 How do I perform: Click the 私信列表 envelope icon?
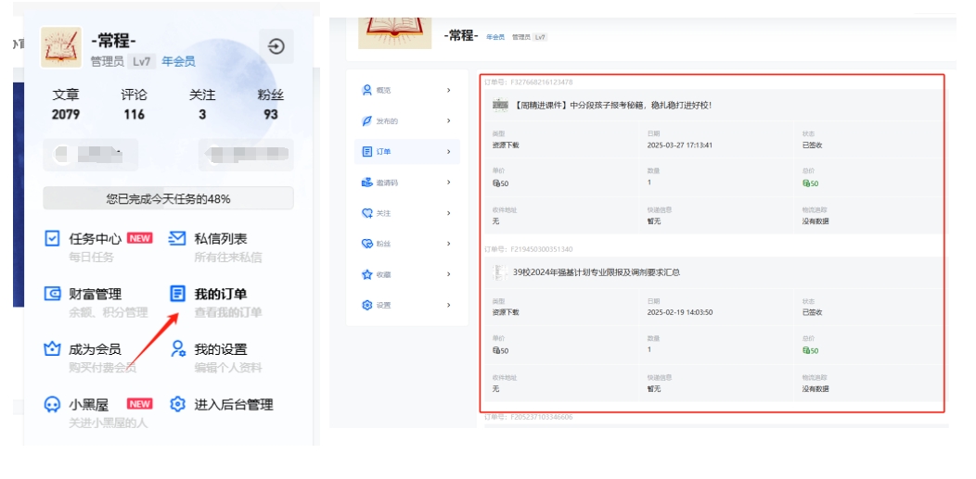(x=177, y=238)
